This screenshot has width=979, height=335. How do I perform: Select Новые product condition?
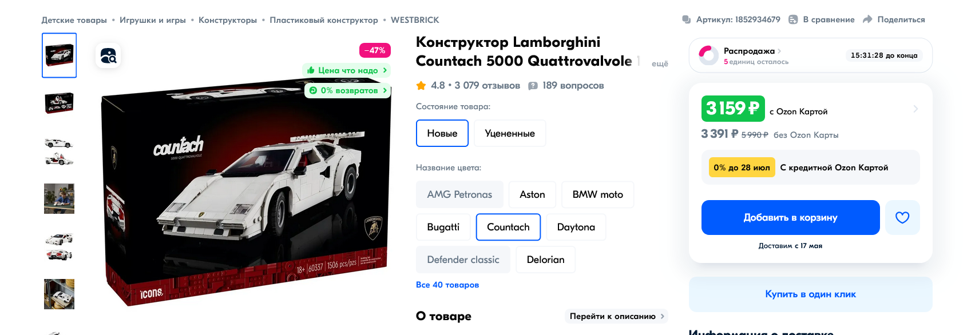[x=442, y=133]
